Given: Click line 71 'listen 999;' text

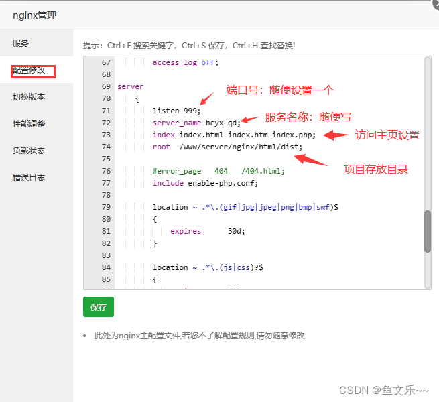Looking at the screenshot, I should [x=177, y=111].
